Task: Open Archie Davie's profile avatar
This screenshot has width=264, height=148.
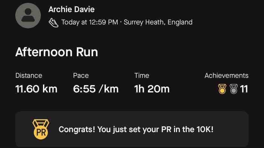Action: click(x=28, y=16)
